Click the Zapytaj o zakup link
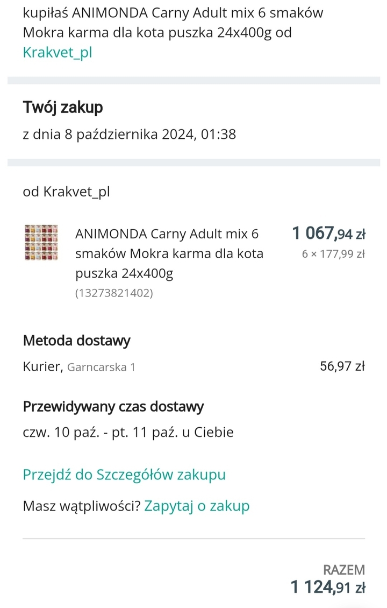The height and width of the screenshot is (608, 387). click(x=197, y=506)
